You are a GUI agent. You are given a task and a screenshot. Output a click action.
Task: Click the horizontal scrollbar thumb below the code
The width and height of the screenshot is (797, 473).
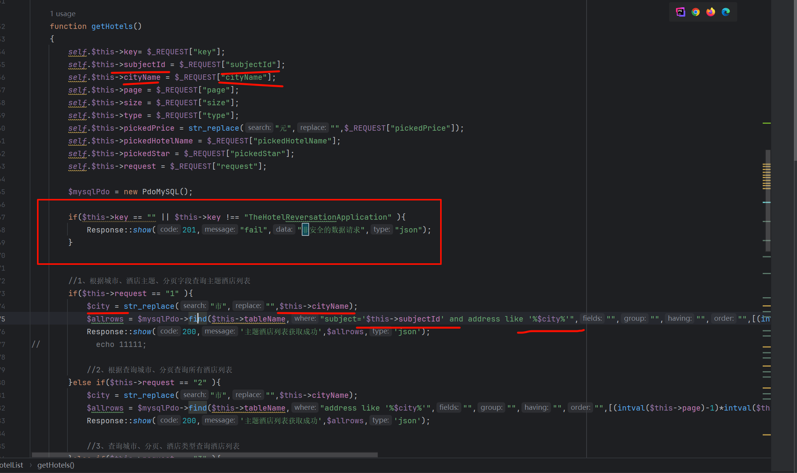(x=204, y=455)
